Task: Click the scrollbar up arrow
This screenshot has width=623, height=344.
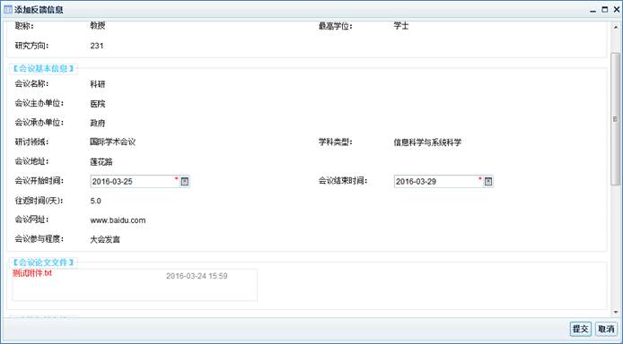Action: 616,27
